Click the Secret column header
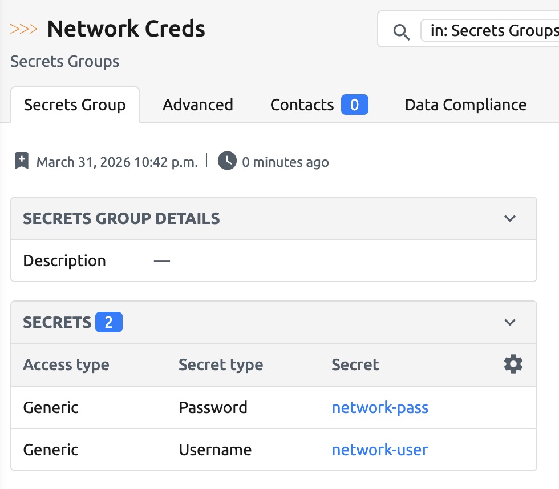The width and height of the screenshot is (559, 489). click(x=355, y=365)
